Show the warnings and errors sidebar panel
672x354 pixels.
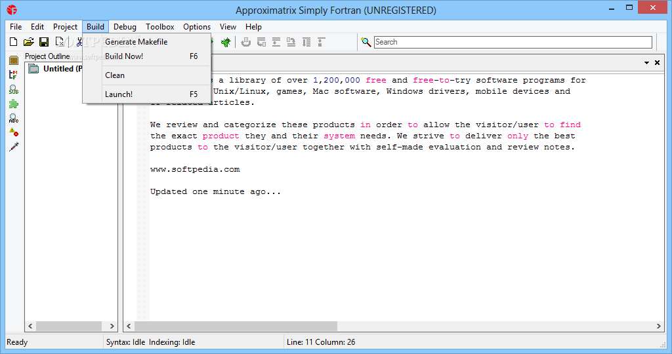point(14,132)
